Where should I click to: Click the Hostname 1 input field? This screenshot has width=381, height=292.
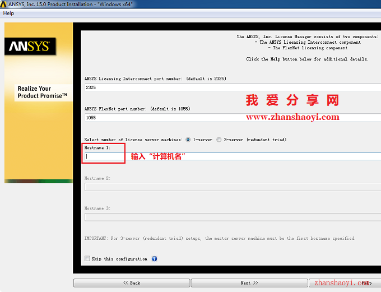(x=233, y=156)
